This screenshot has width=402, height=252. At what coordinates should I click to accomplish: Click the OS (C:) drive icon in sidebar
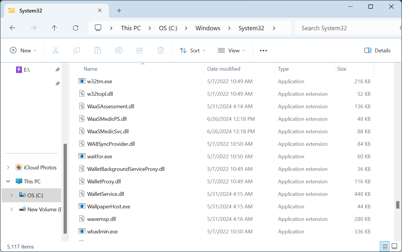coord(22,195)
